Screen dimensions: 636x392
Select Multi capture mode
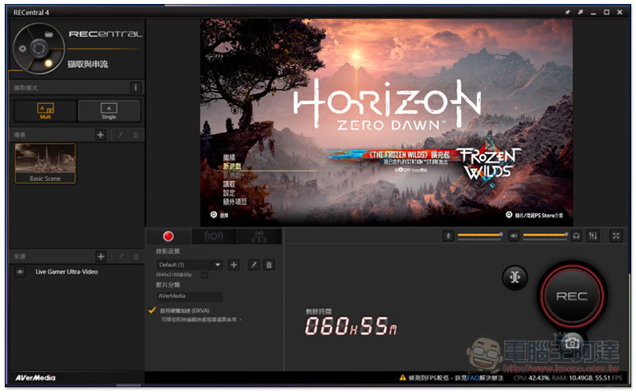[45, 110]
